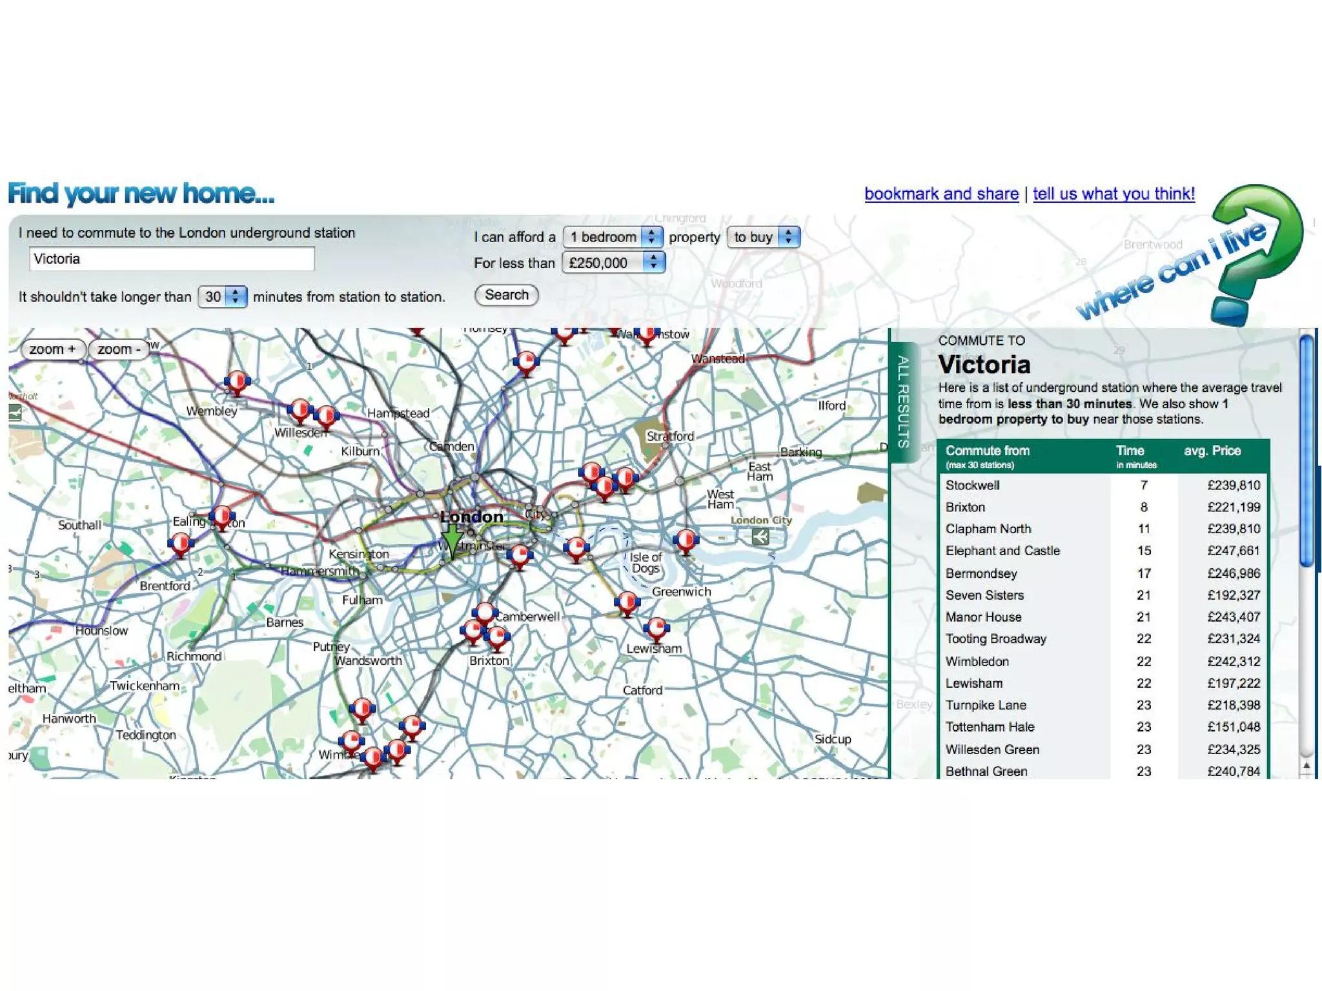The height and width of the screenshot is (991, 1322).
Task: Click the £221,199 price cell
Action: pyautogui.click(x=1234, y=507)
